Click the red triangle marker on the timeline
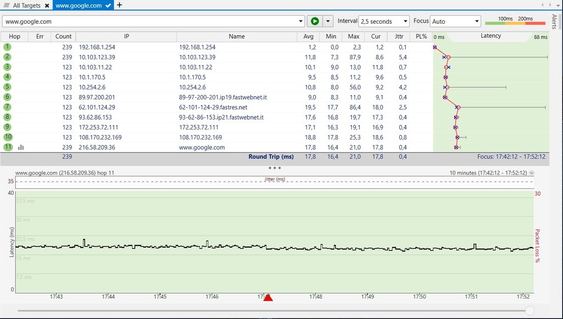The width and height of the screenshot is (563, 319). pos(268,297)
